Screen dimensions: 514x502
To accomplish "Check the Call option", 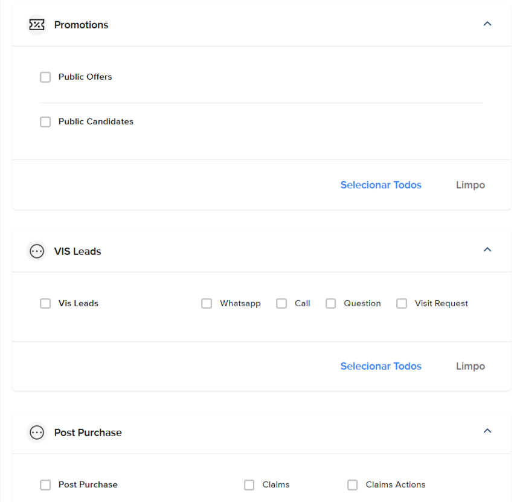I will (x=281, y=303).
